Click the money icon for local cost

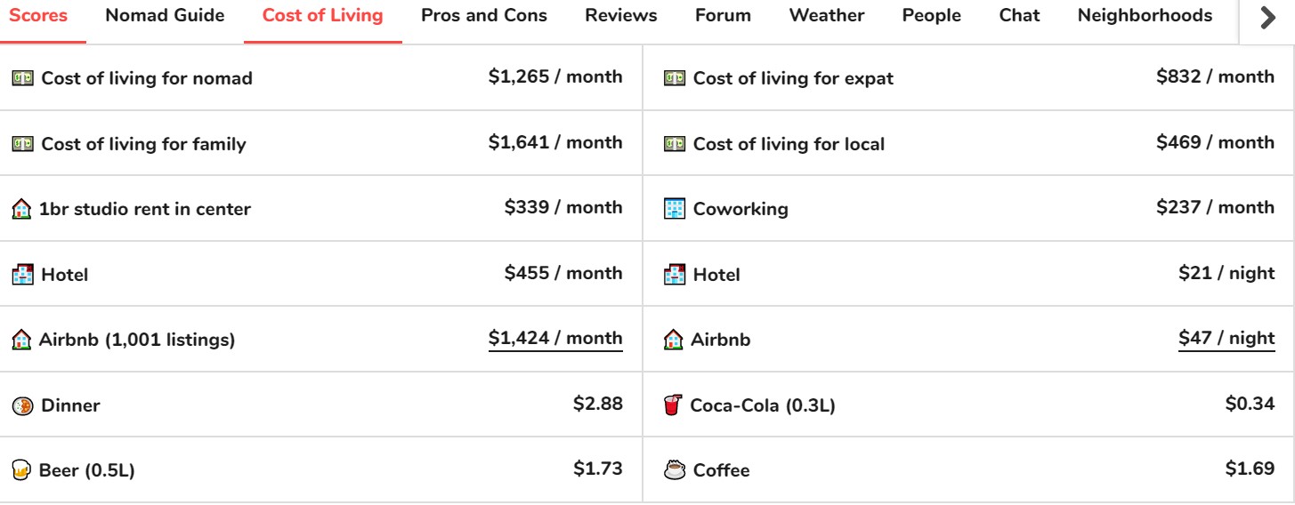pos(675,144)
